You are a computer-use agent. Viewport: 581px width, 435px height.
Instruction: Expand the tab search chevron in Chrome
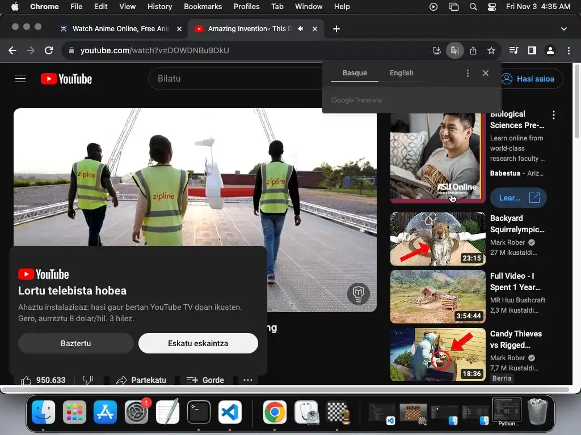point(563,29)
